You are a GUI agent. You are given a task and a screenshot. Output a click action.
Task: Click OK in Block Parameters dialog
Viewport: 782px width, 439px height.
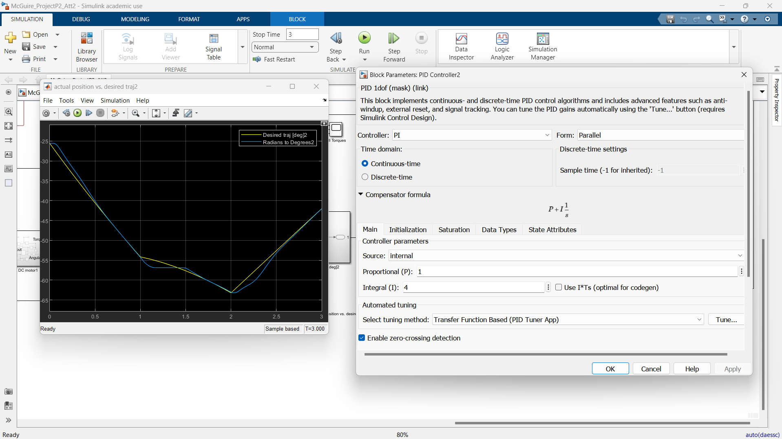pos(610,369)
